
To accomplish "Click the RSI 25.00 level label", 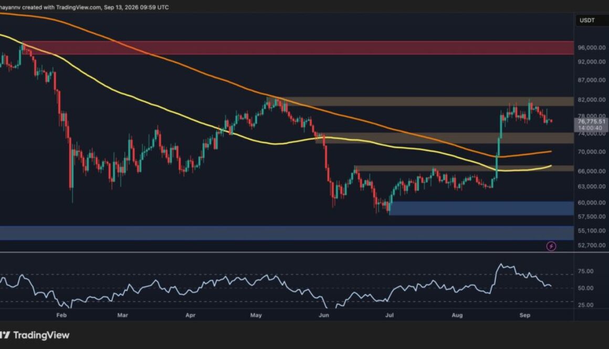I will coord(585,305).
